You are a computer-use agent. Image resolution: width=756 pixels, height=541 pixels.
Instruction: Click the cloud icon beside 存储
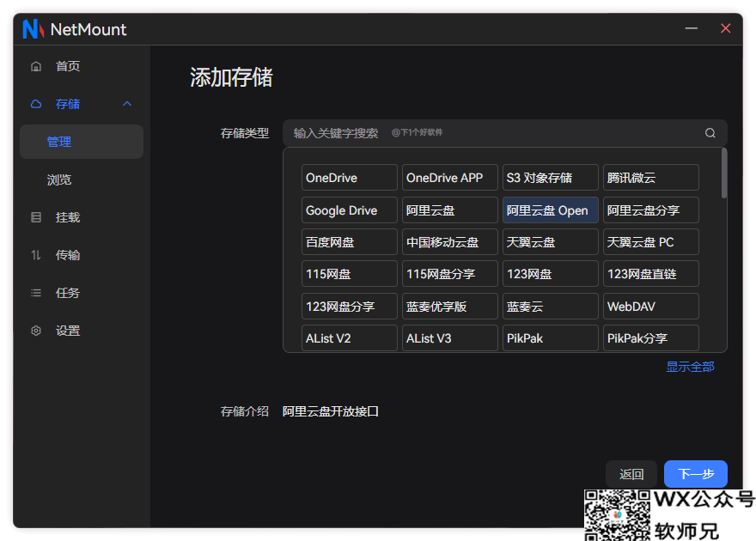point(36,104)
